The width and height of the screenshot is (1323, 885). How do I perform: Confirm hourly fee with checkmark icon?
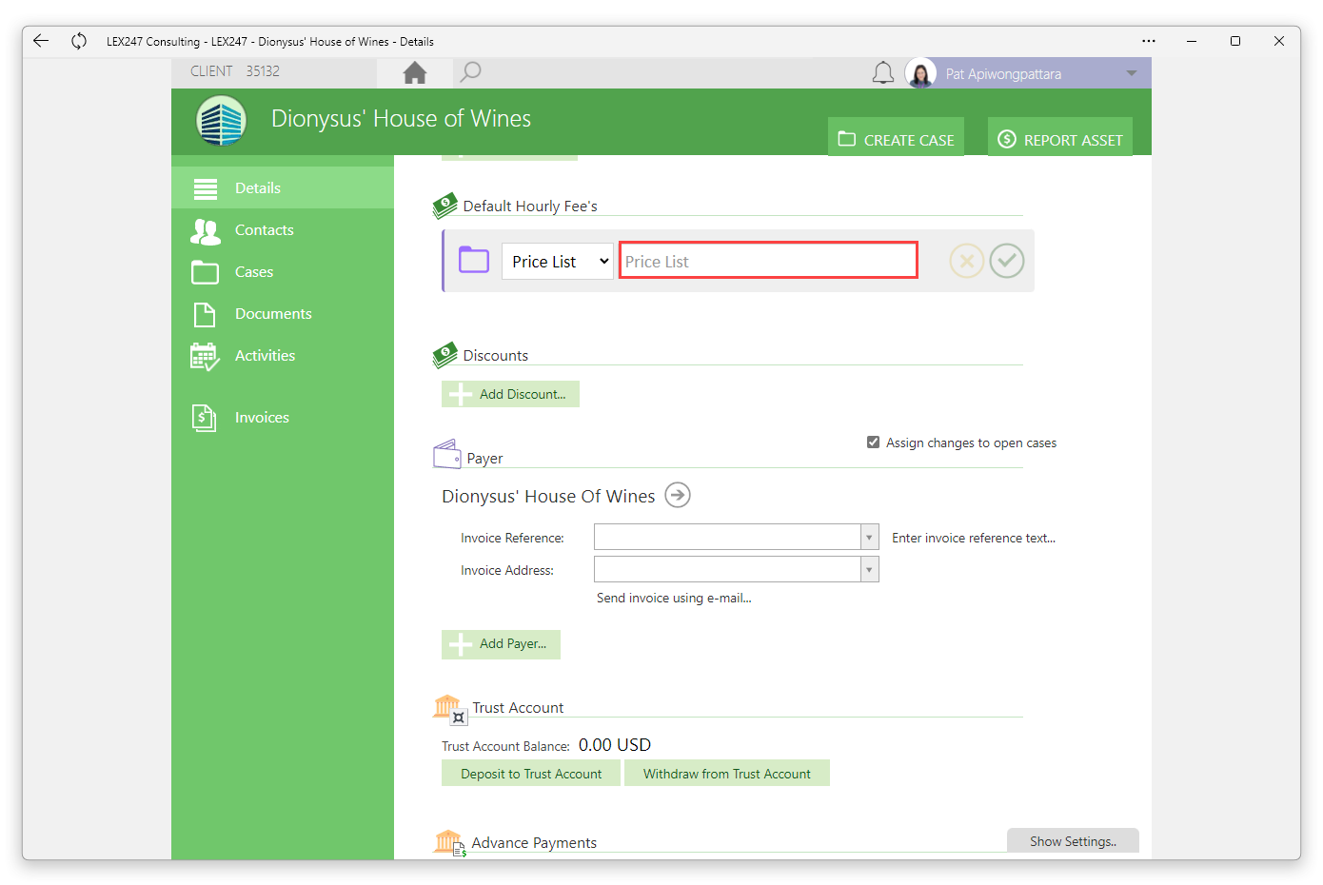tap(1007, 261)
